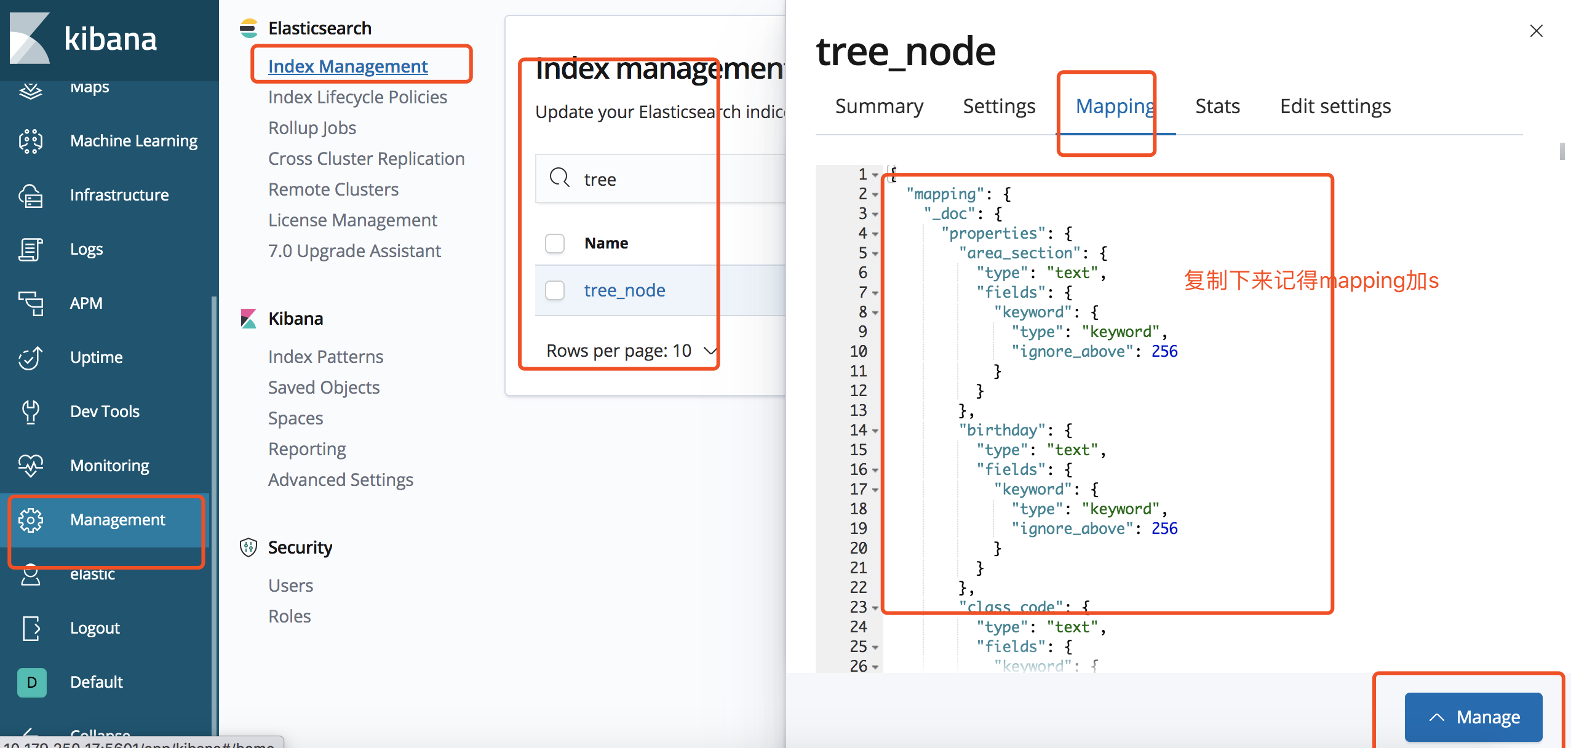Open Machine Learning from sidebar icon
This screenshot has width=1571, height=748.
click(x=31, y=141)
